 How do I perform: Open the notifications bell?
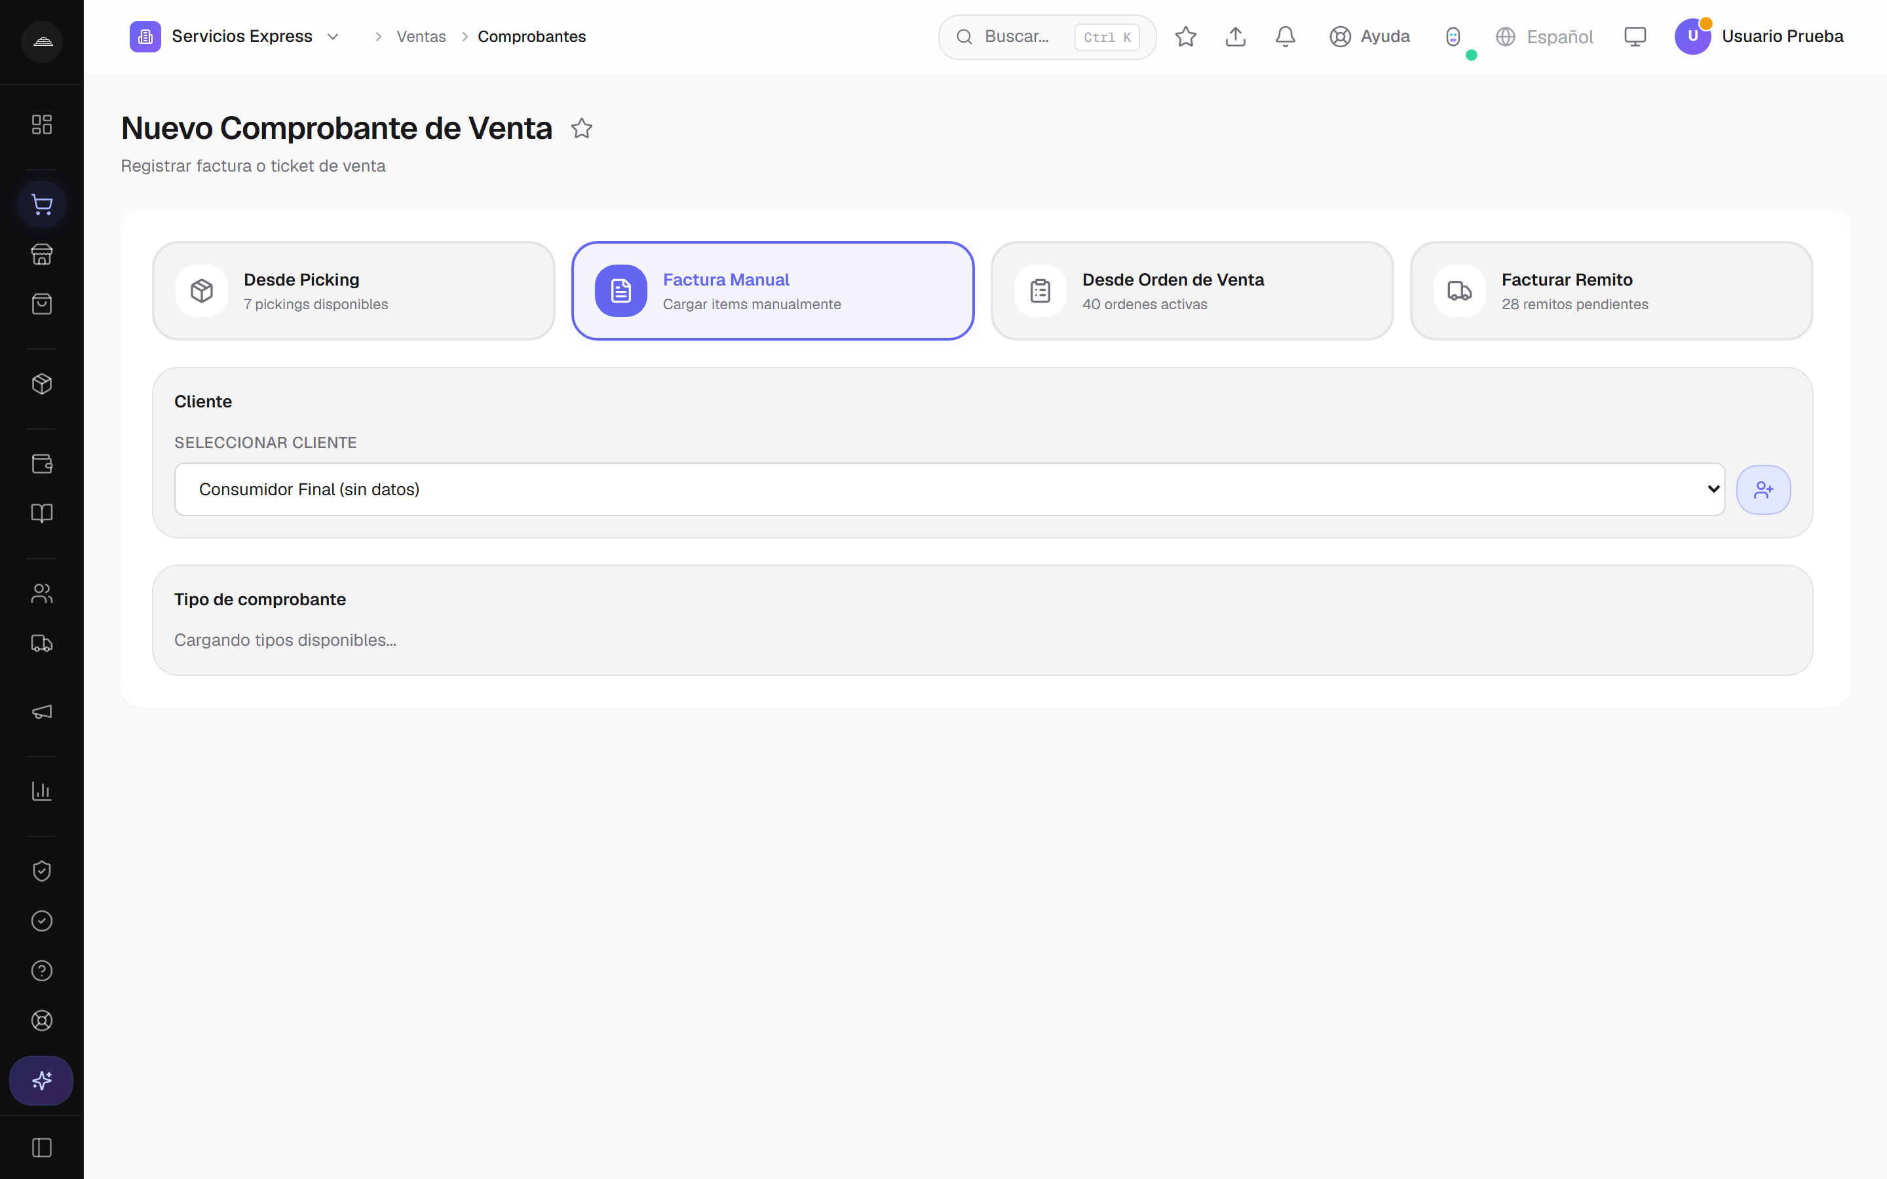pyautogui.click(x=1286, y=37)
